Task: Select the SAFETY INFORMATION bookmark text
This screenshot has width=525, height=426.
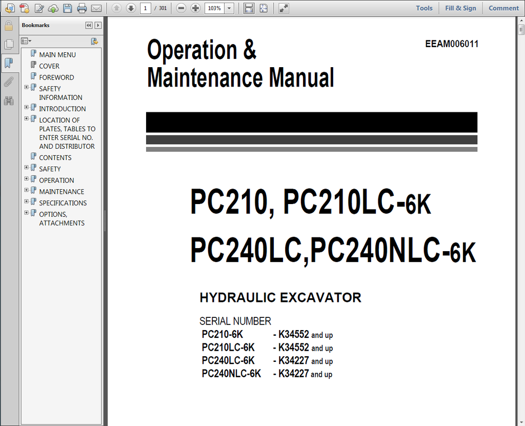Action: coord(60,93)
